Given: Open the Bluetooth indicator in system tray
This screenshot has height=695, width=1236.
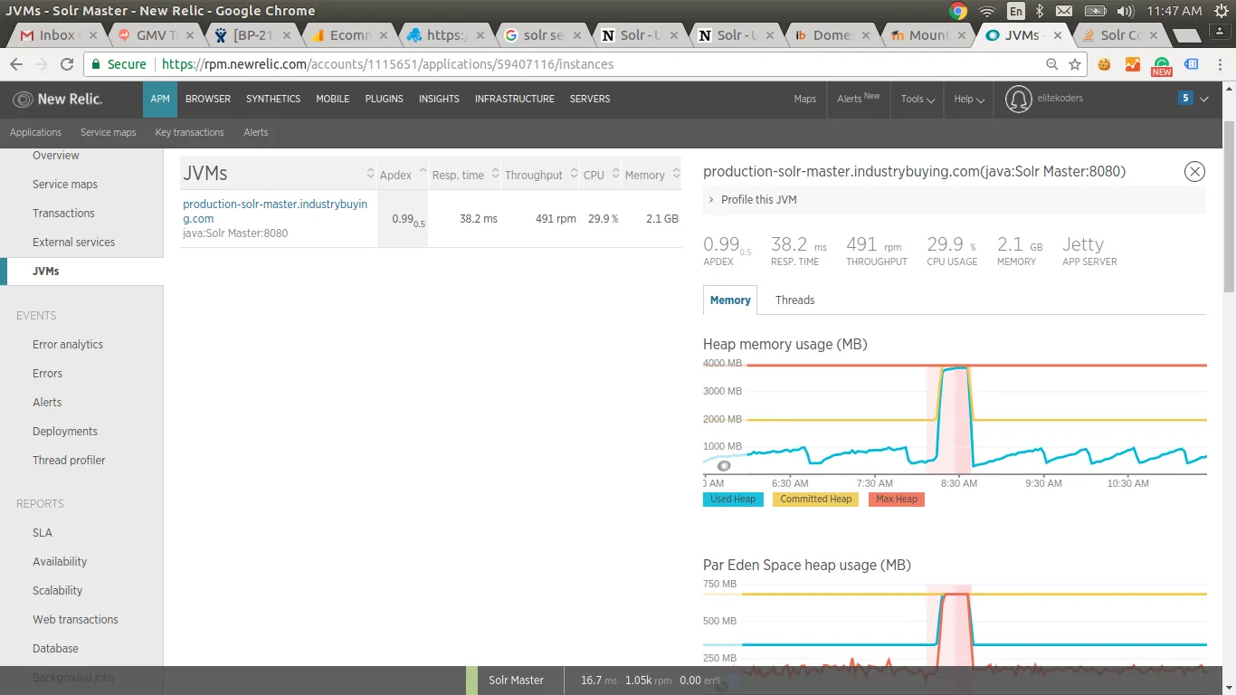Looking at the screenshot, I should pos(1040,11).
